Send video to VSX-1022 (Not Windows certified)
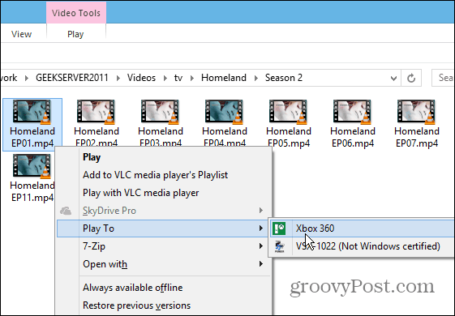Image resolution: width=455 pixels, height=316 pixels. pyautogui.click(x=363, y=246)
